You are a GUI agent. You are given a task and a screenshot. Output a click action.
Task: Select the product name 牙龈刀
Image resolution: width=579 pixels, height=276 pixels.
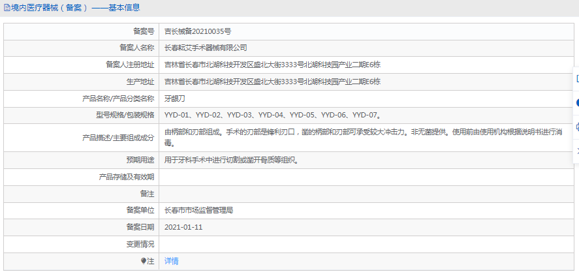point(175,99)
